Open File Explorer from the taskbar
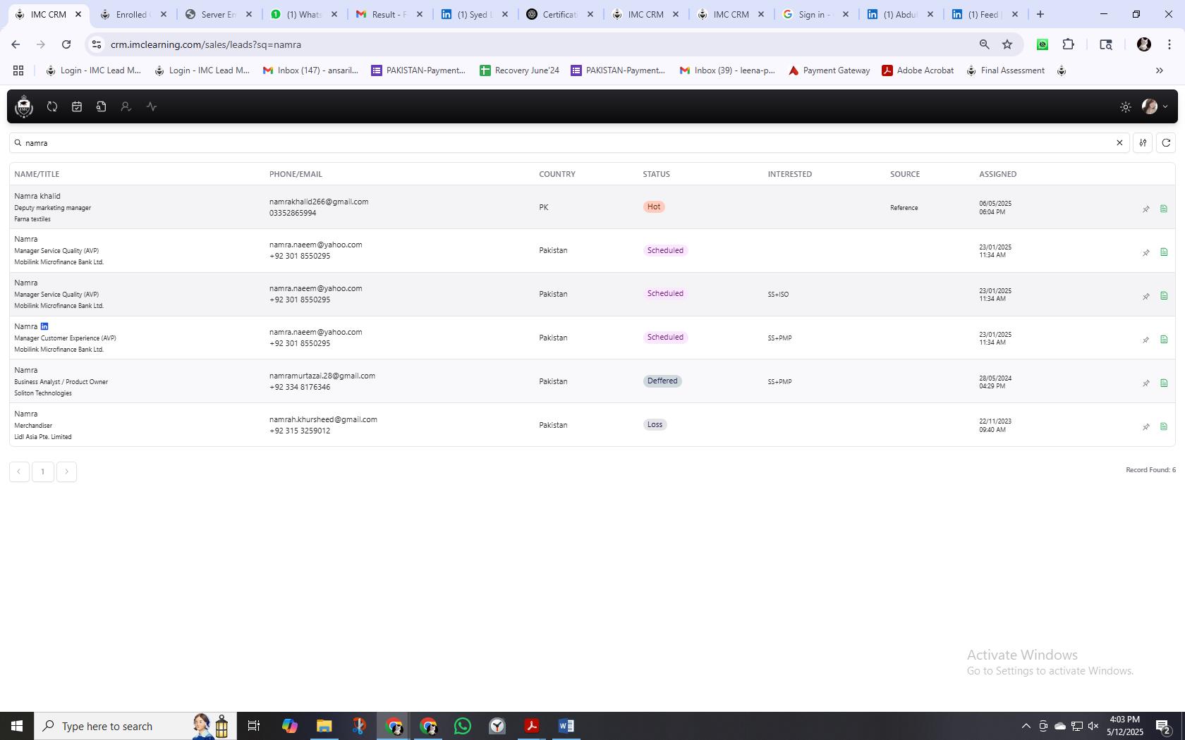Image resolution: width=1185 pixels, height=740 pixels. point(324,726)
